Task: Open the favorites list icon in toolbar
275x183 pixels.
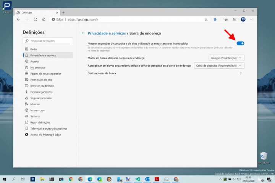Action: 226,19
